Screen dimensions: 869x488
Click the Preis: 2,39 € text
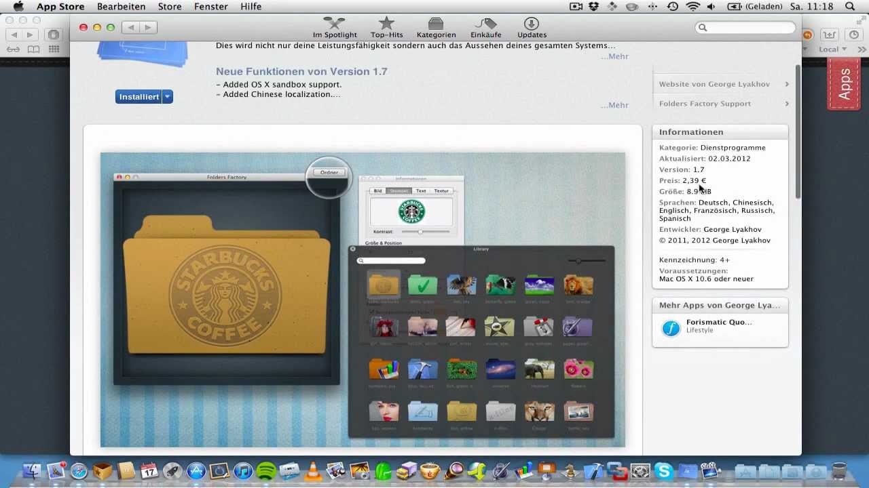tap(682, 180)
